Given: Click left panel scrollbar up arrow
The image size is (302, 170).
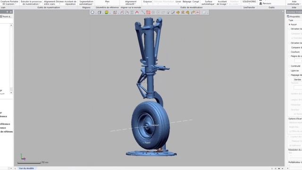Looking at the screenshot, I should coord(11,25).
